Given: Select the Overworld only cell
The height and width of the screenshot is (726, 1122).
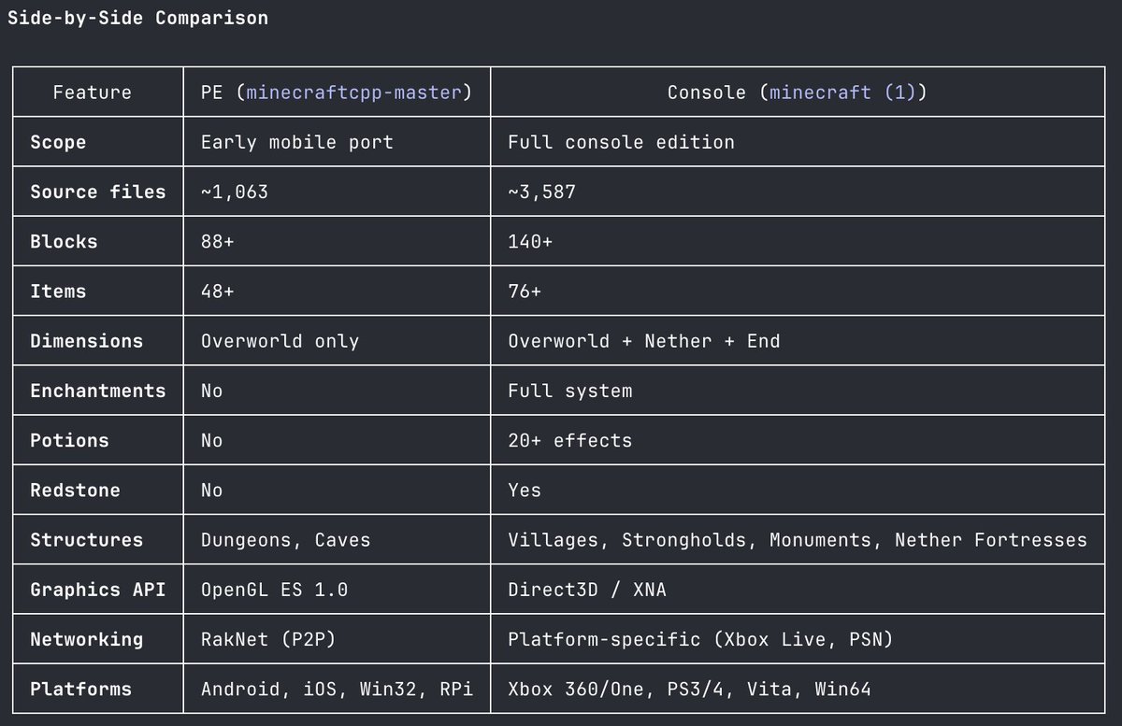Looking at the screenshot, I should click(280, 341).
